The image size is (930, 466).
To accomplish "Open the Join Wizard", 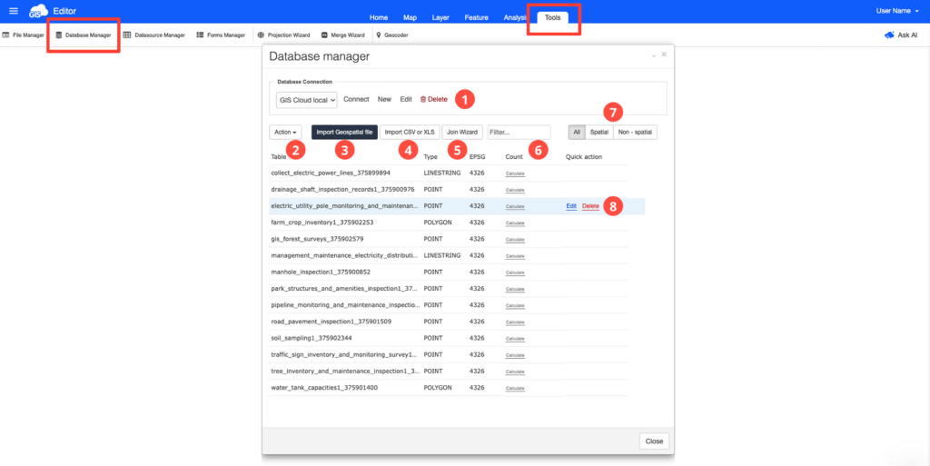I will click(462, 133).
